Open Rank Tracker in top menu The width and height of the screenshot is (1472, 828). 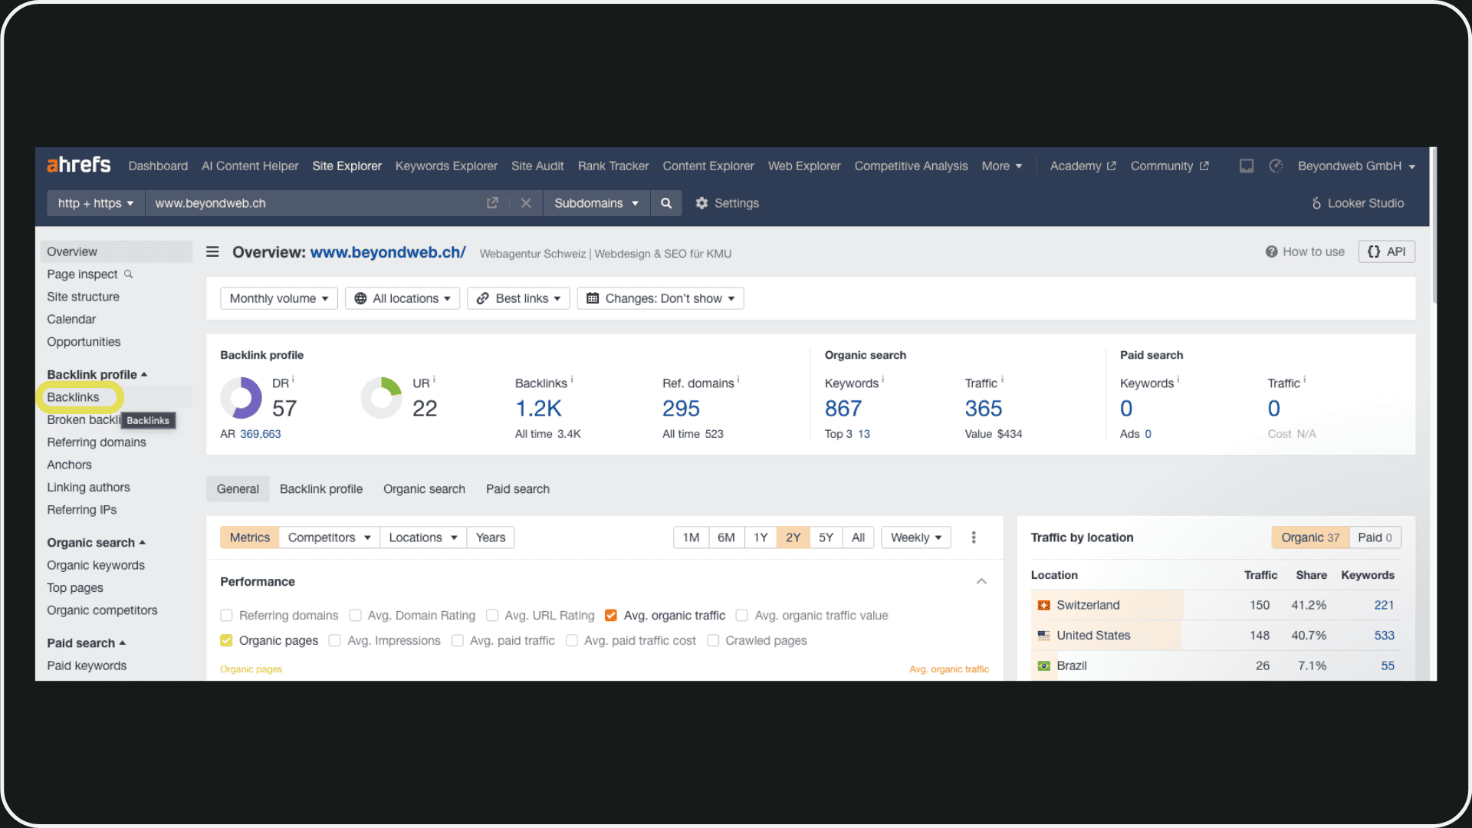tap(613, 166)
